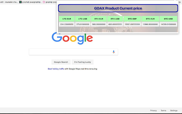Select the LTC-EUR column header
Image resolution: width=182 pixels, height=114 pixels.
(67, 19)
